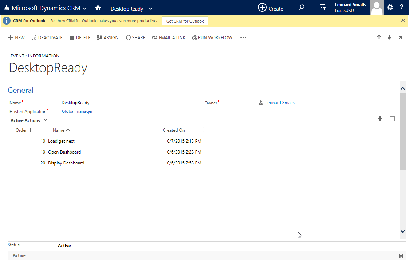409x262 pixels.
Task: Sort by the Name column header
Action: (61, 130)
